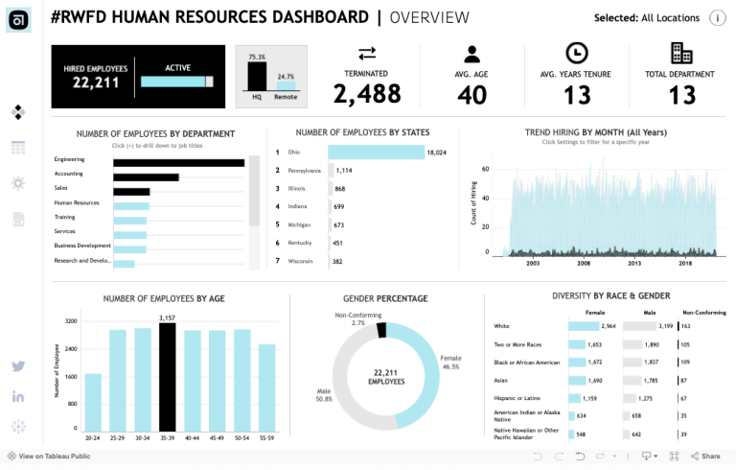This screenshot has height=470, width=736.
Task: Click the department list vertical scrollbar
Action: tap(254, 190)
